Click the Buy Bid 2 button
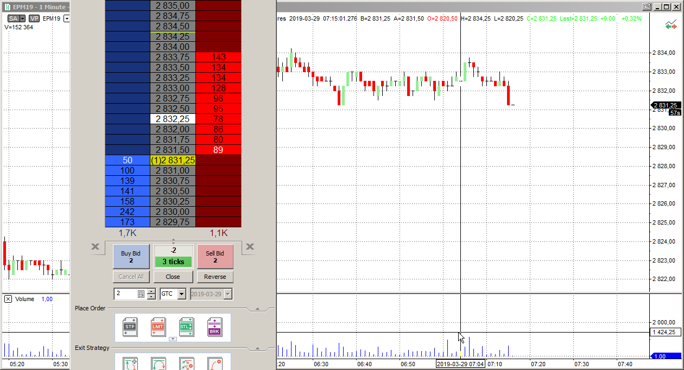Screen dimensions: 684x370 131,257
